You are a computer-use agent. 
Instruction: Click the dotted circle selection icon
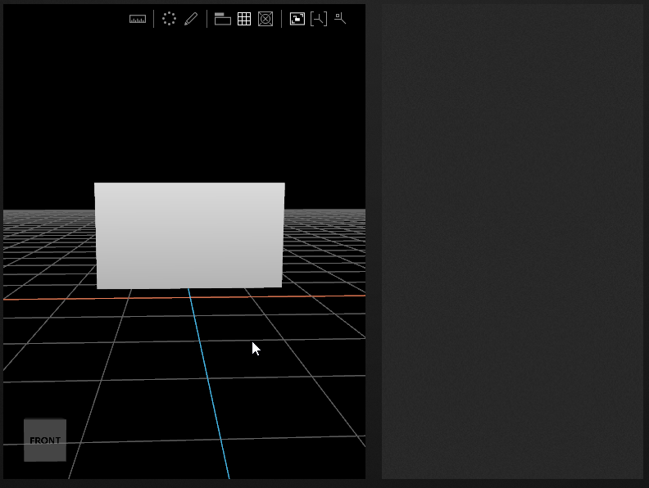pyautogui.click(x=169, y=19)
